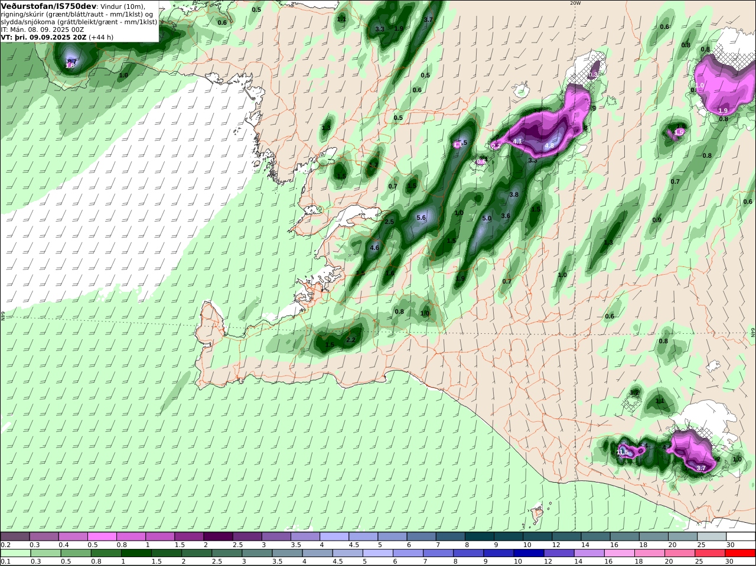The width and height of the screenshot is (756, 566).
Task: Click the 1.2 precipitation value label
Action: point(634,393)
